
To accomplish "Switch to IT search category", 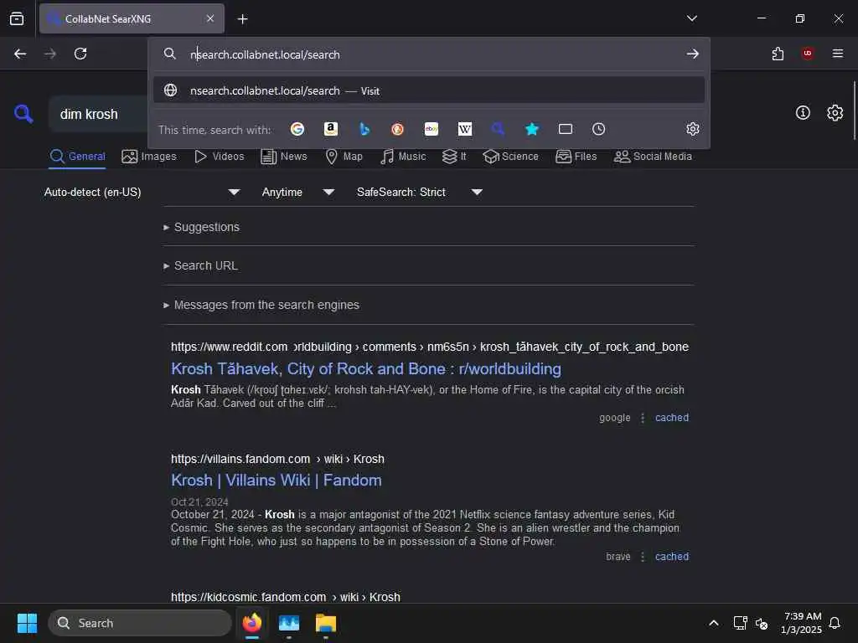I will point(454,157).
